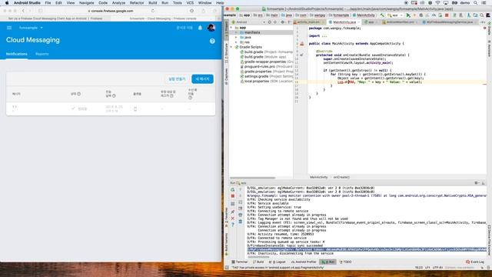Reload the Safari page
This screenshot has height=277, width=492.
click(x=153, y=11)
